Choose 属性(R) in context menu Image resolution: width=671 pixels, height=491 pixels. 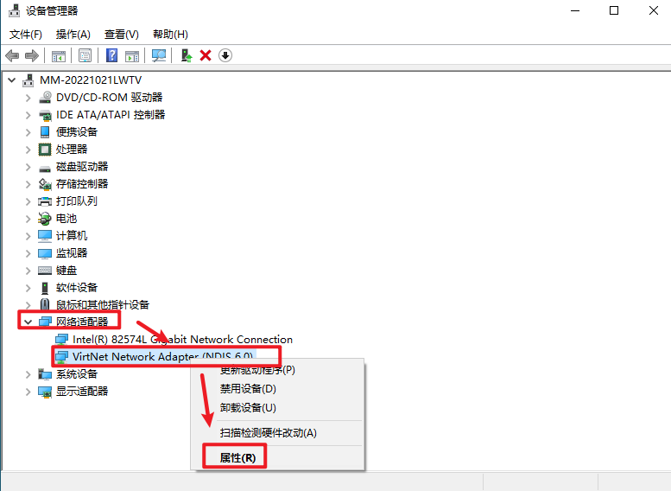tap(237, 458)
